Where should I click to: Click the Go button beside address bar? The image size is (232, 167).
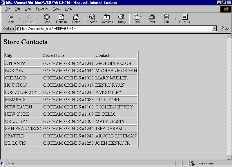point(224,28)
